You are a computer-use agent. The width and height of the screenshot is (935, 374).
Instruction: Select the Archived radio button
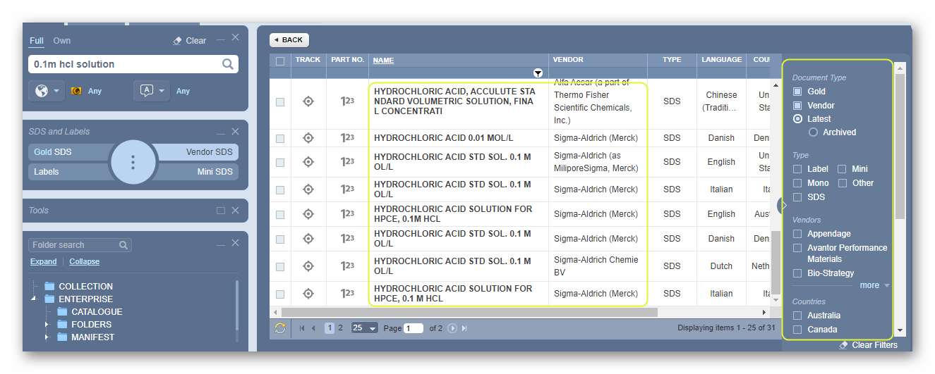tap(813, 132)
